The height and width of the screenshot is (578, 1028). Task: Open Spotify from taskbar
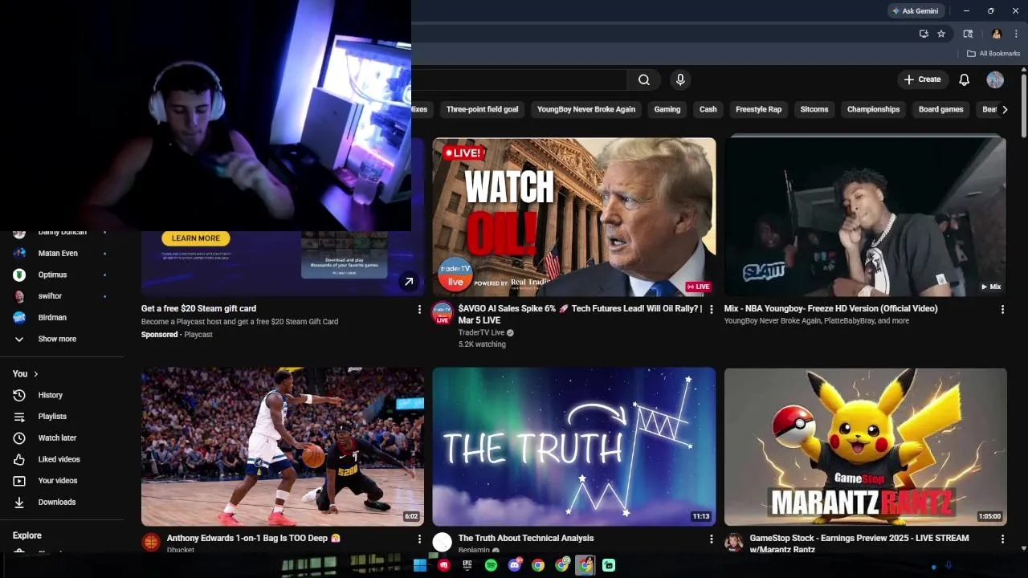pos(491,565)
